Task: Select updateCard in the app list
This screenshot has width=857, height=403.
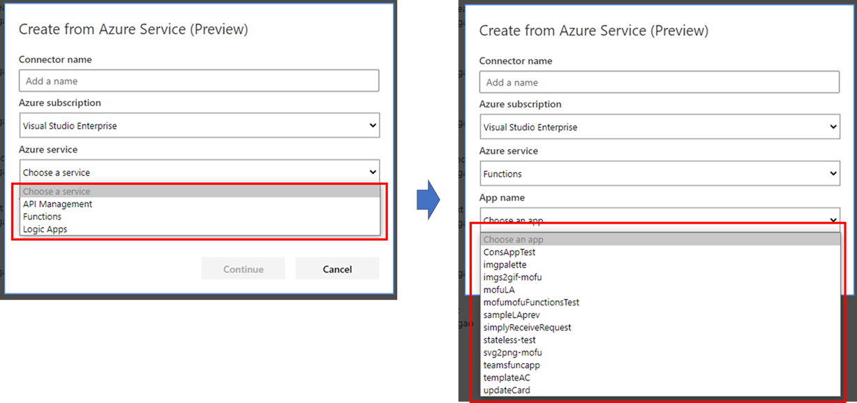Action: (x=660, y=390)
